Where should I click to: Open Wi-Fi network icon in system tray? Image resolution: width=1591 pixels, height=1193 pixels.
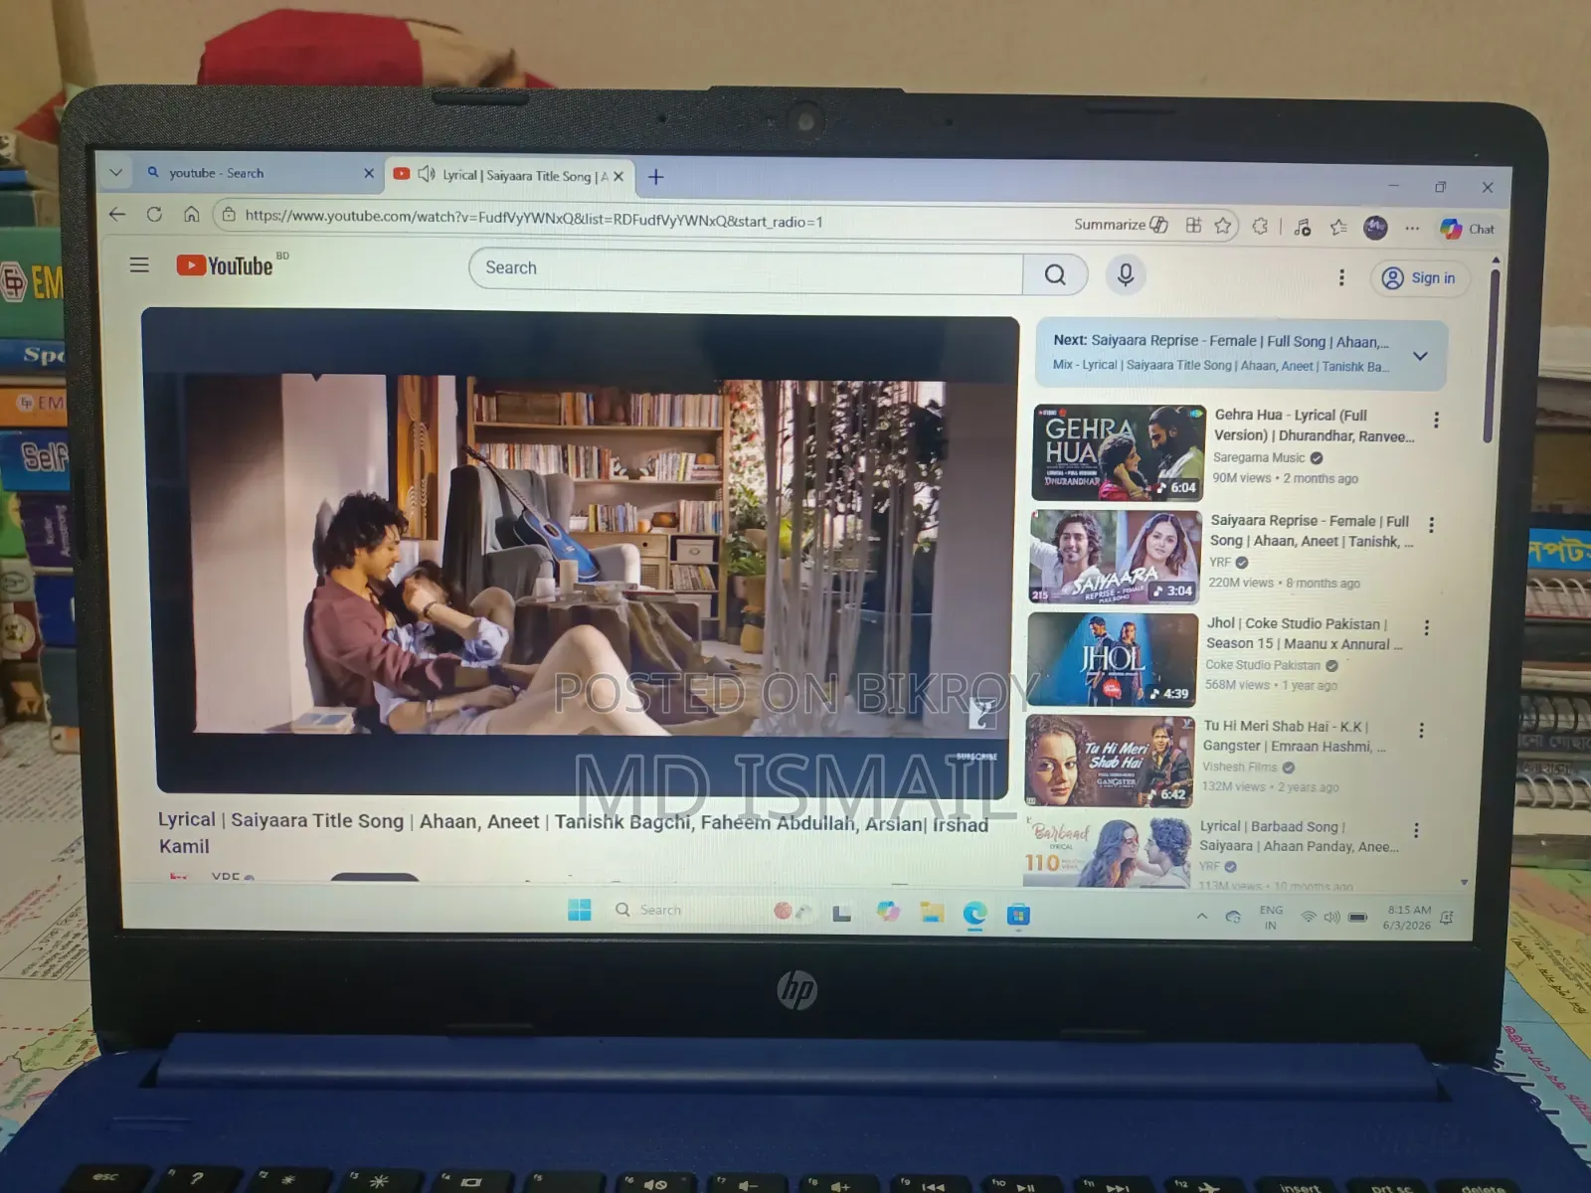click(x=1310, y=917)
